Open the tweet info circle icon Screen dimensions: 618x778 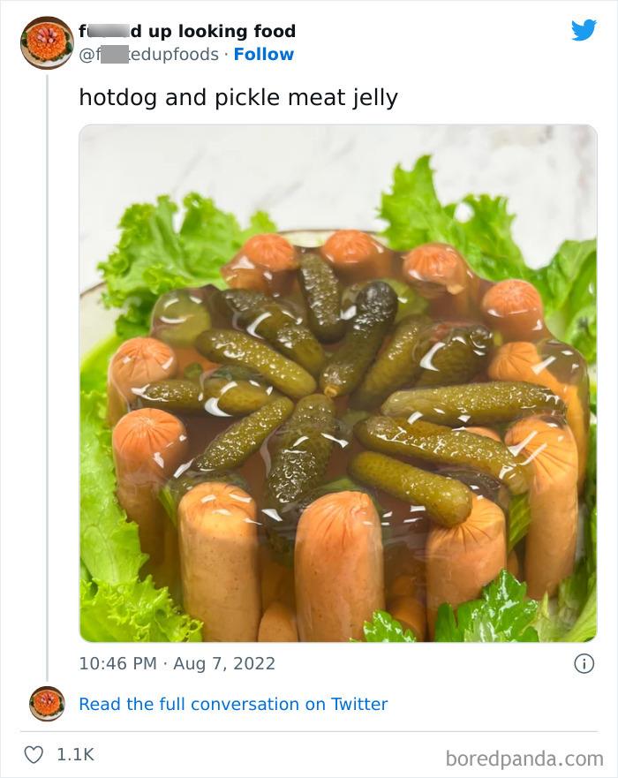tap(584, 663)
